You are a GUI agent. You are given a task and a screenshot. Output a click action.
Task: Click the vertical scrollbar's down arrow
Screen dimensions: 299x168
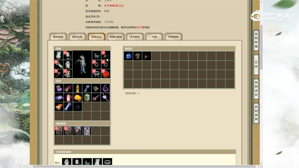262,163
